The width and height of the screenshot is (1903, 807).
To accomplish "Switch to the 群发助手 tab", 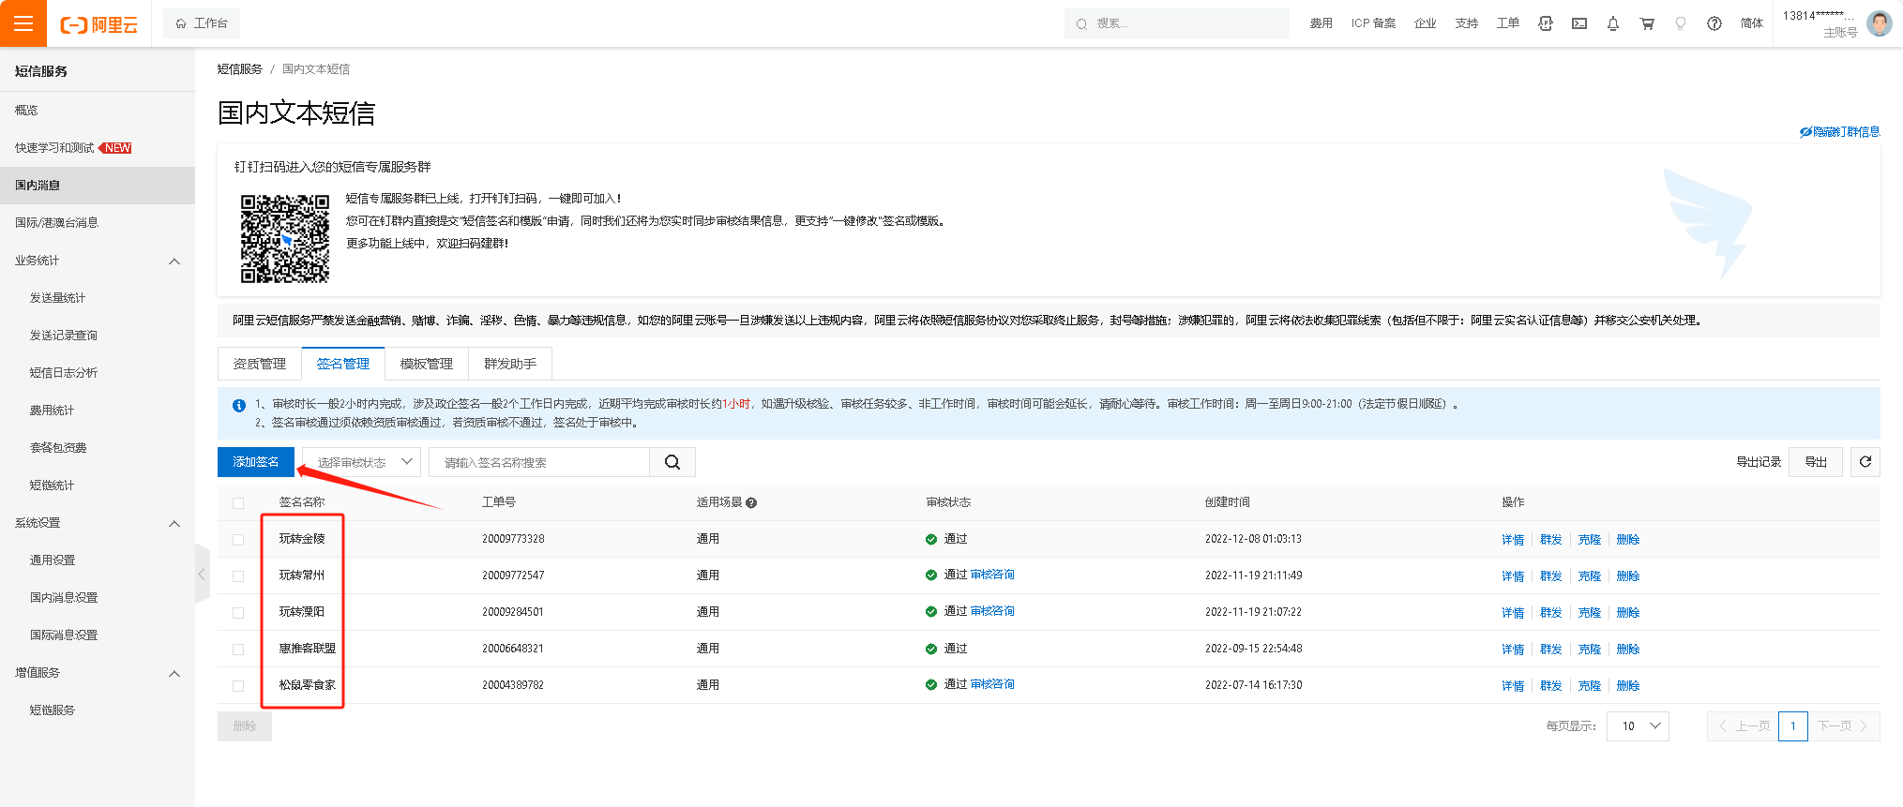I will tap(510, 364).
